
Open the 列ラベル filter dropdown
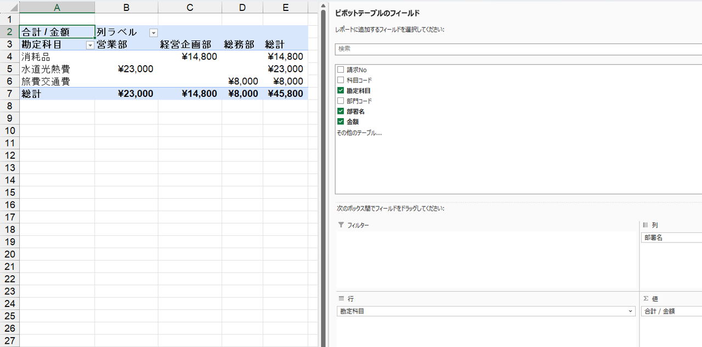click(x=154, y=33)
